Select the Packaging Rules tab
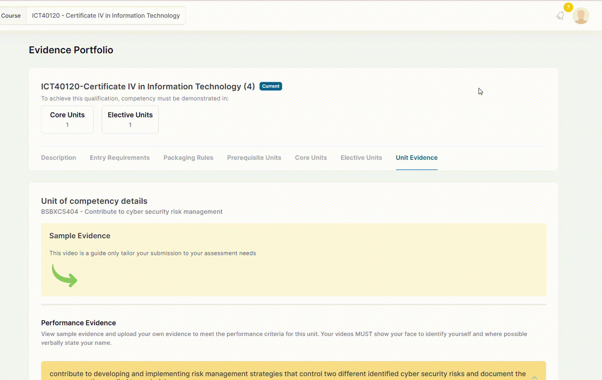The width and height of the screenshot is (602, 380). (x=188, y=158)
